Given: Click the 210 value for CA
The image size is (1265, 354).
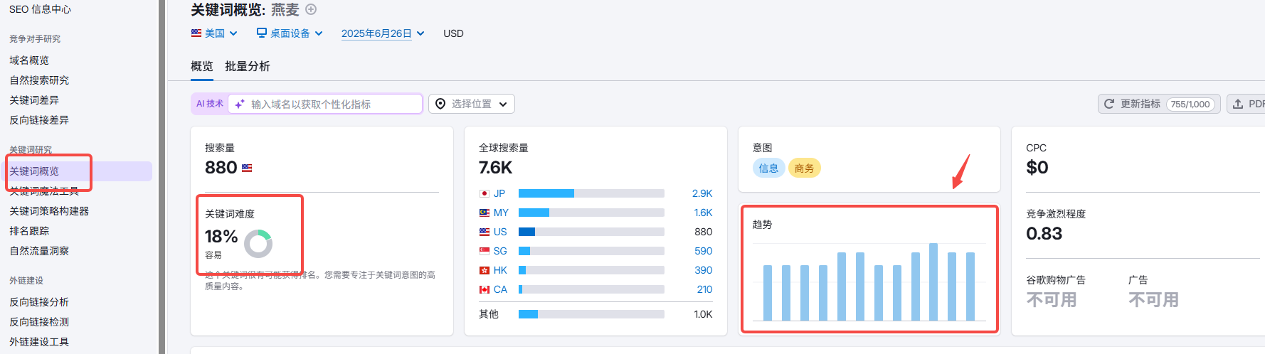Looking at the screenshot, I should coord(704,289).
